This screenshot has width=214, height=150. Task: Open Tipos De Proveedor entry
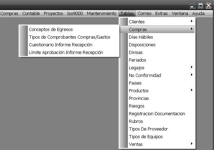pyautogui.click(x=148, y=129)
